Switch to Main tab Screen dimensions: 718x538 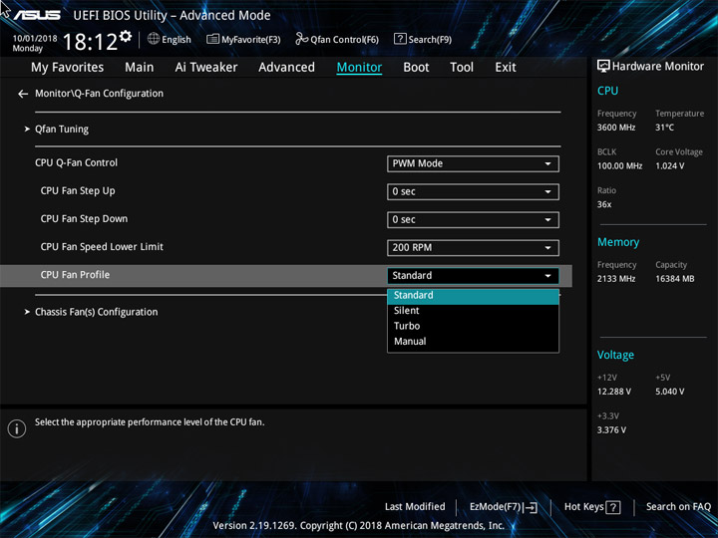coord(140,68)
